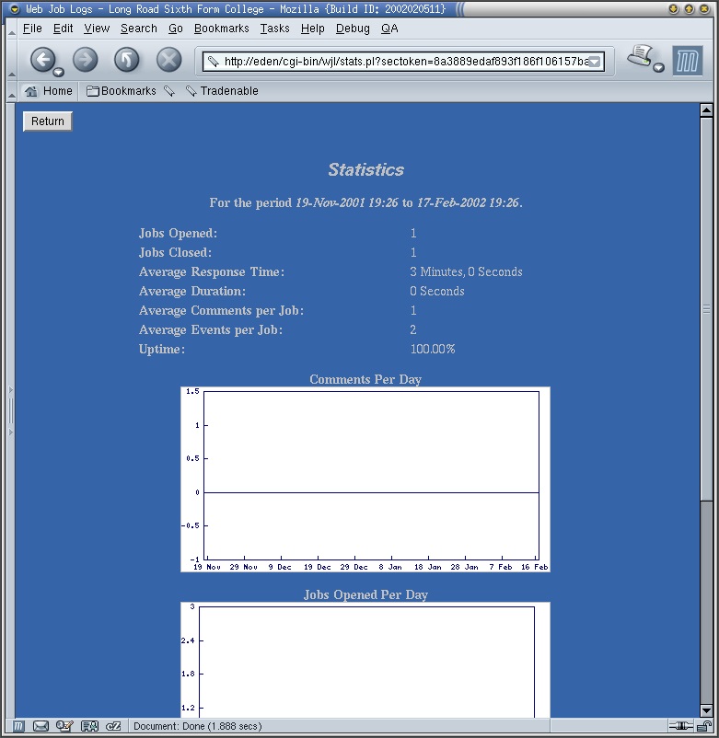Click the 'Average Comments per Job:' label

pyautogui.click(x=221, y=311)
